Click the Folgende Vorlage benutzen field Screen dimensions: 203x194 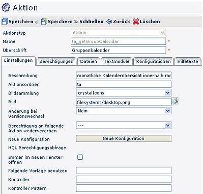pyautogui.click(x=124, y=171)
